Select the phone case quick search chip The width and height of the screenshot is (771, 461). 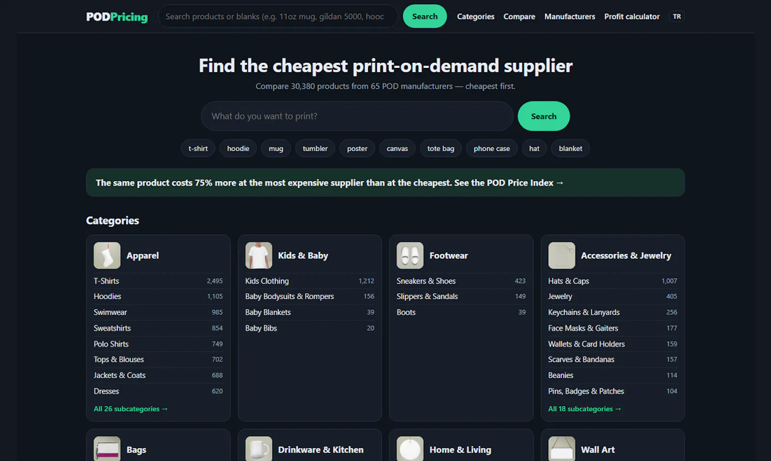pos(492,148)
